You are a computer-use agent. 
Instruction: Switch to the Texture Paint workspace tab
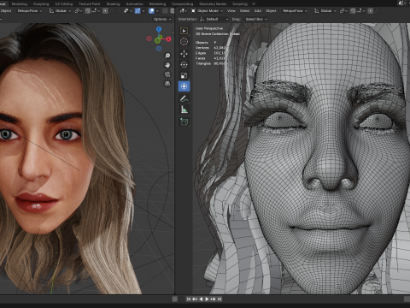[x=90, y=4]
